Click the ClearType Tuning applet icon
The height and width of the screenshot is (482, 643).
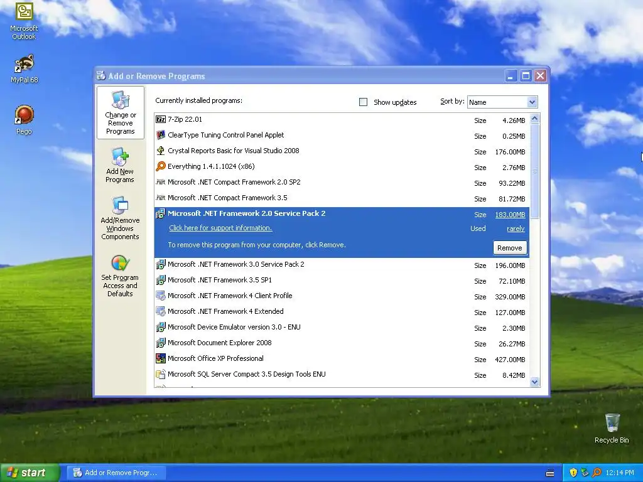click(x=161, y=135)
